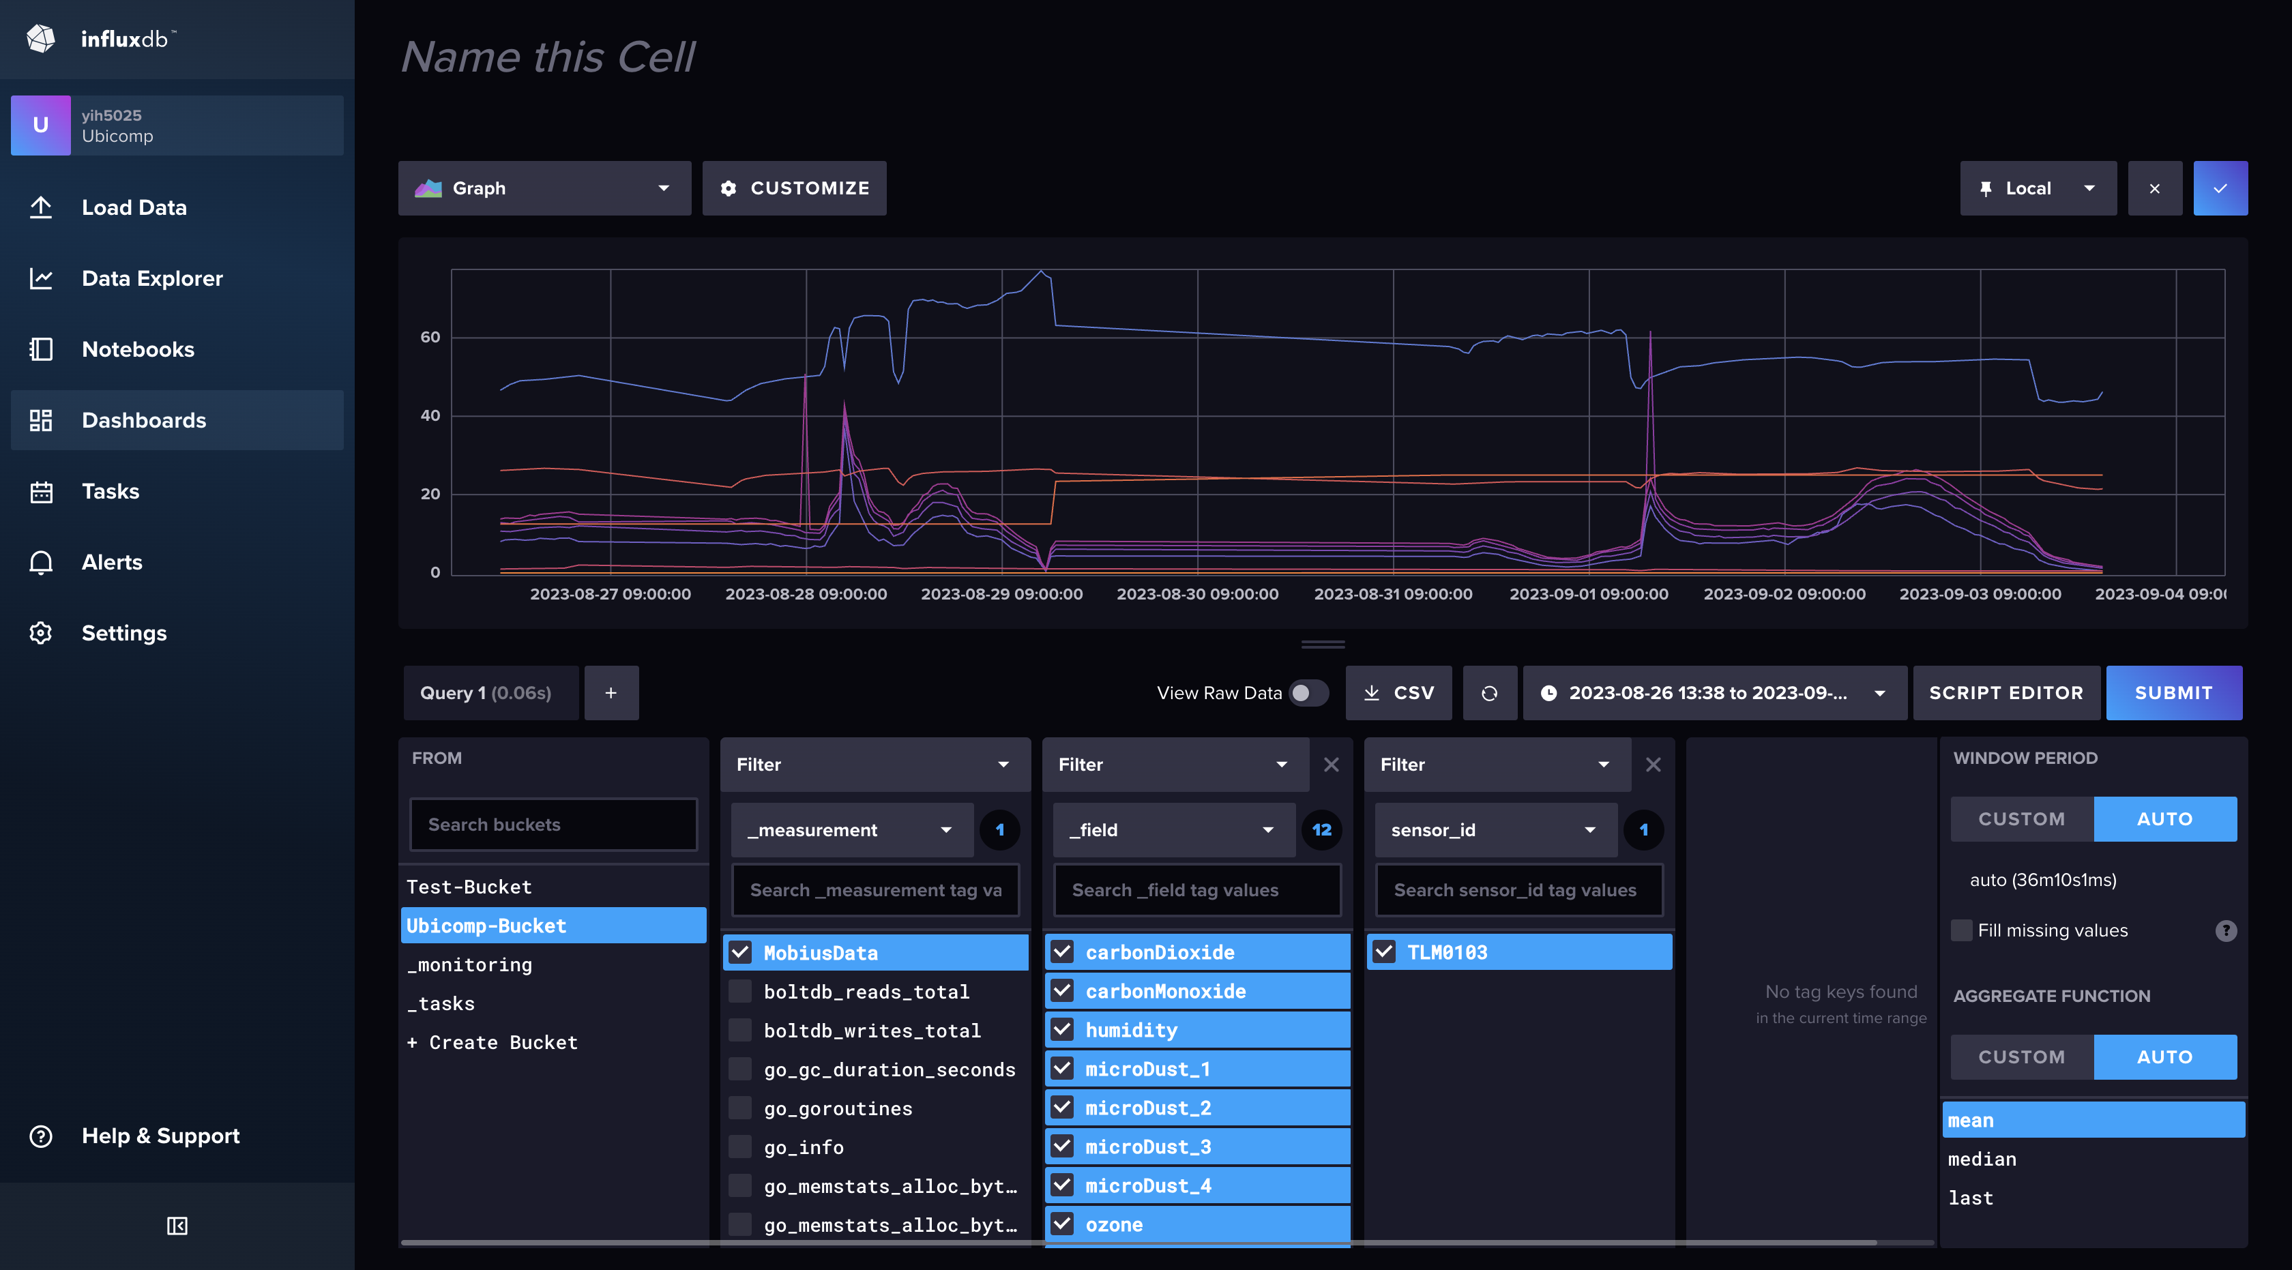
Task: Enable the Fill missing values checkbox
Action: click(1961, 930)
